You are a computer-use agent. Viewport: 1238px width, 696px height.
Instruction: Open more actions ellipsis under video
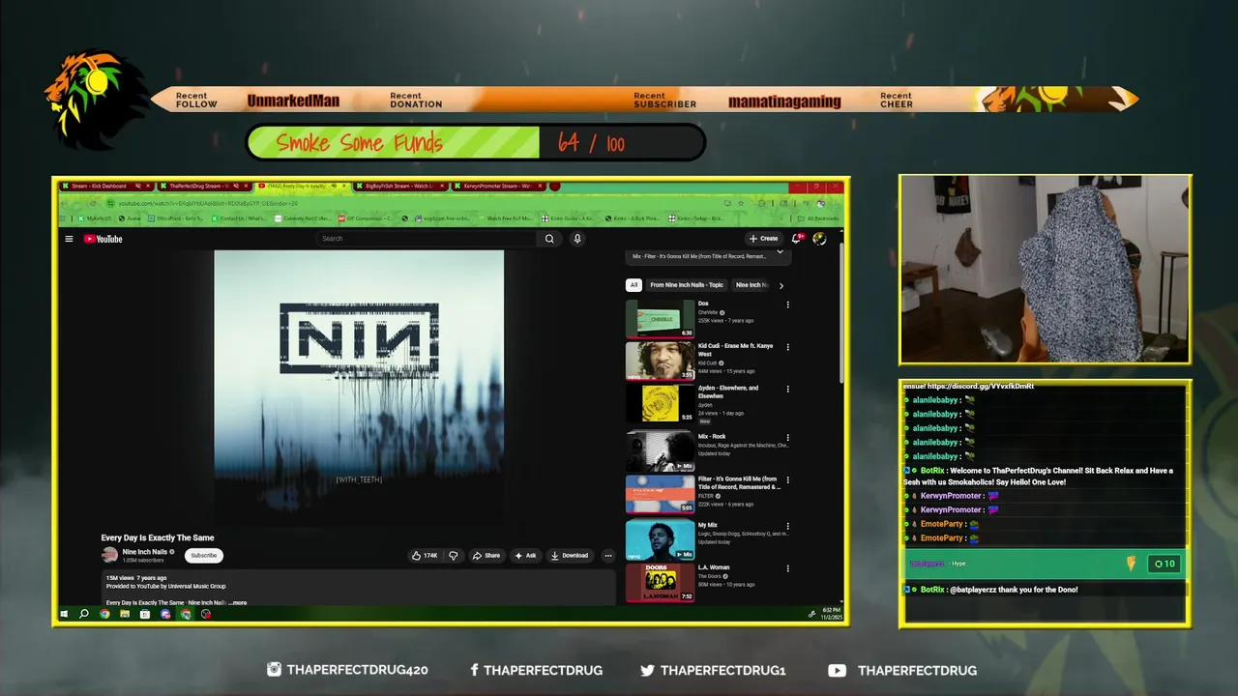click(x=607, y=556)
